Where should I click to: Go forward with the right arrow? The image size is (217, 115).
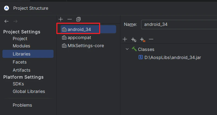click(15, 21)
